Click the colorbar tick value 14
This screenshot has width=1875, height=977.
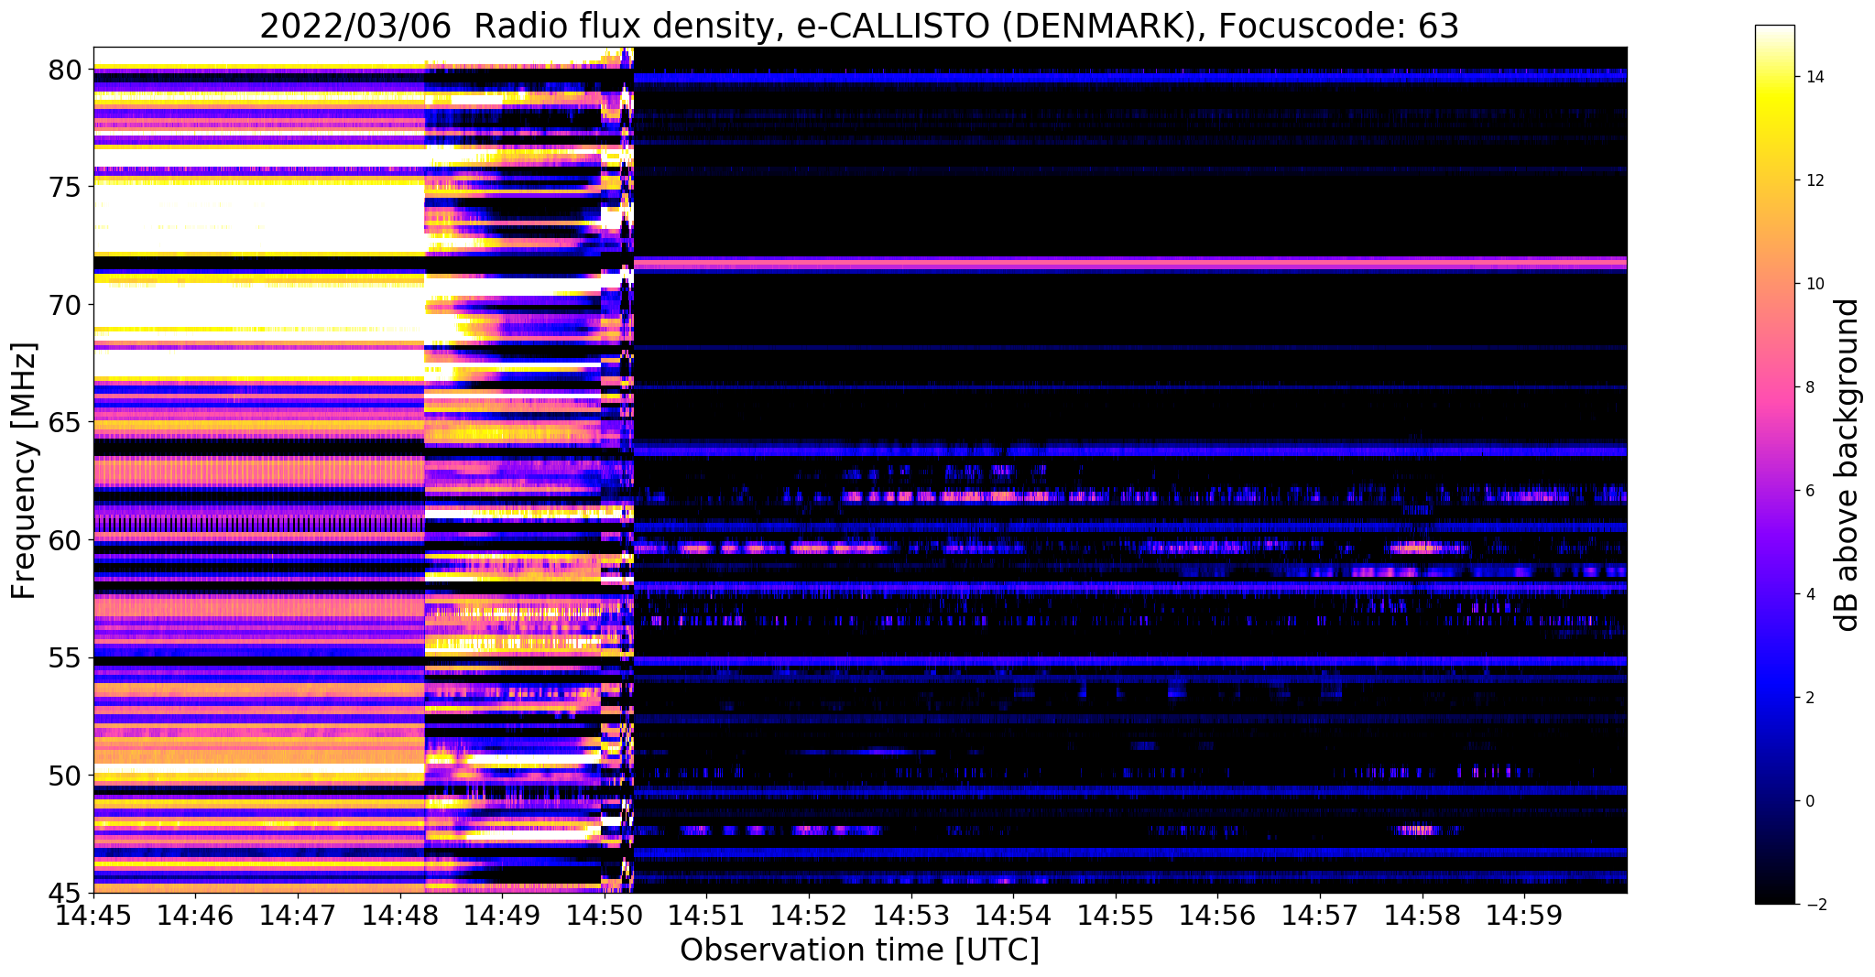click(x=1814, y=77)
